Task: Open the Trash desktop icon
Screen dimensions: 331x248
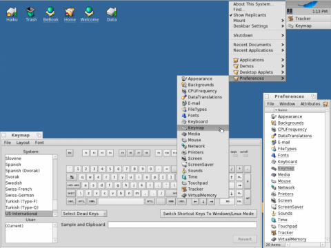Action: point(31,14)
